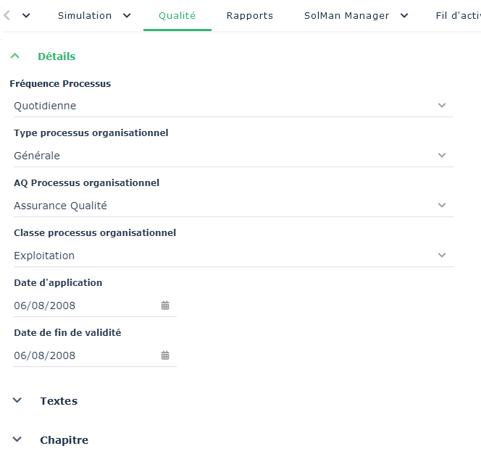Open the Simulation tab's dropdown arrow

[x=127, y=16]
